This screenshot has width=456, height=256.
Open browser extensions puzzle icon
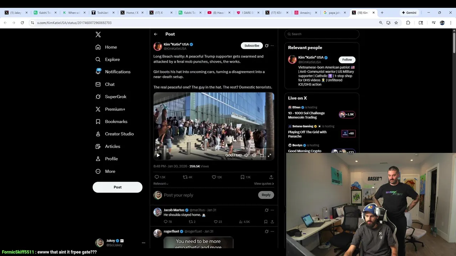tap(408, 23)
